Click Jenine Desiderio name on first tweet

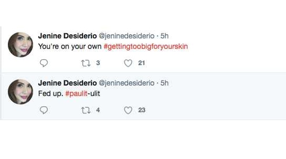click(68, 36)
